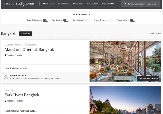The image size is (163, 114).
Task: Click the destination or hotel name search field
Action: pos(143,4)
